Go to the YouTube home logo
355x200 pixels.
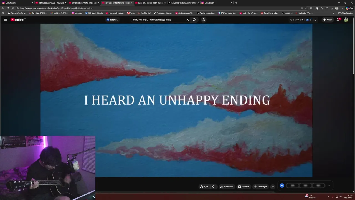point(17,20)
